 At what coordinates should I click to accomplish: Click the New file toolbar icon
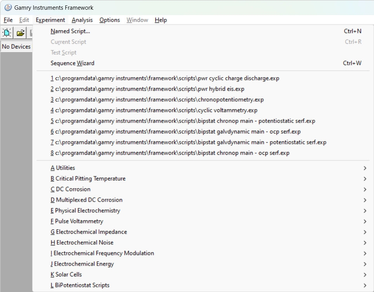(x=7, y=33)
